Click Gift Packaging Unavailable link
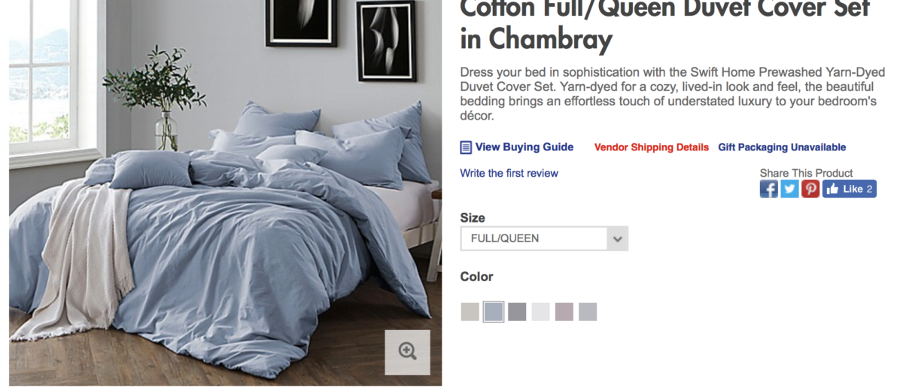 782,147
